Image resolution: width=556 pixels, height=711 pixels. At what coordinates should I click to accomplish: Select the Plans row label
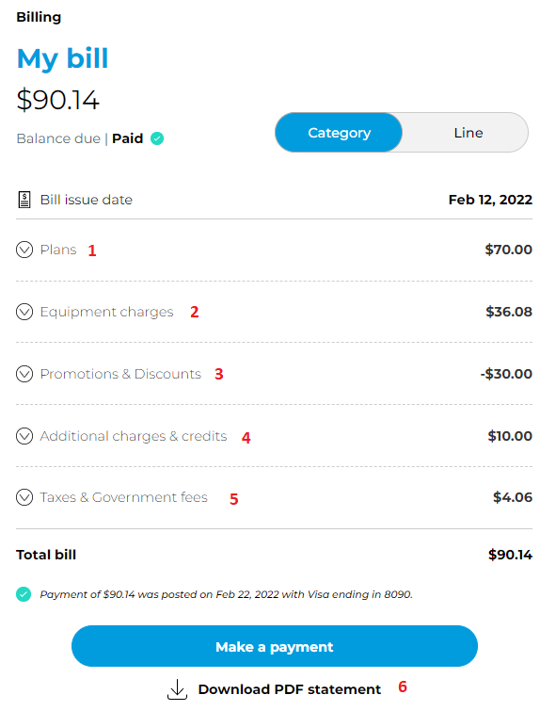(58, 250)
